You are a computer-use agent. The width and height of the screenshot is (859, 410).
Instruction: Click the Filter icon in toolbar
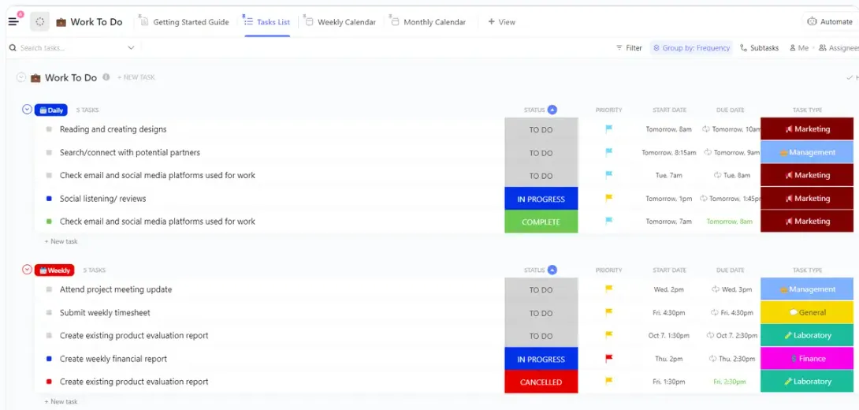[x=619, y=48]
